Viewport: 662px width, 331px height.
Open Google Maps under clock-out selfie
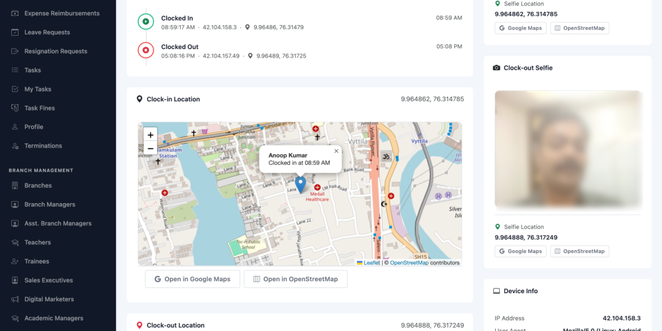[x=520, y=251]
